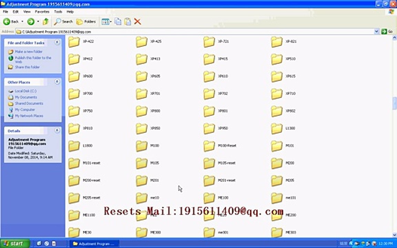Toggle the Folders tree pane
The image size is (397, 248).
point(86,22)
